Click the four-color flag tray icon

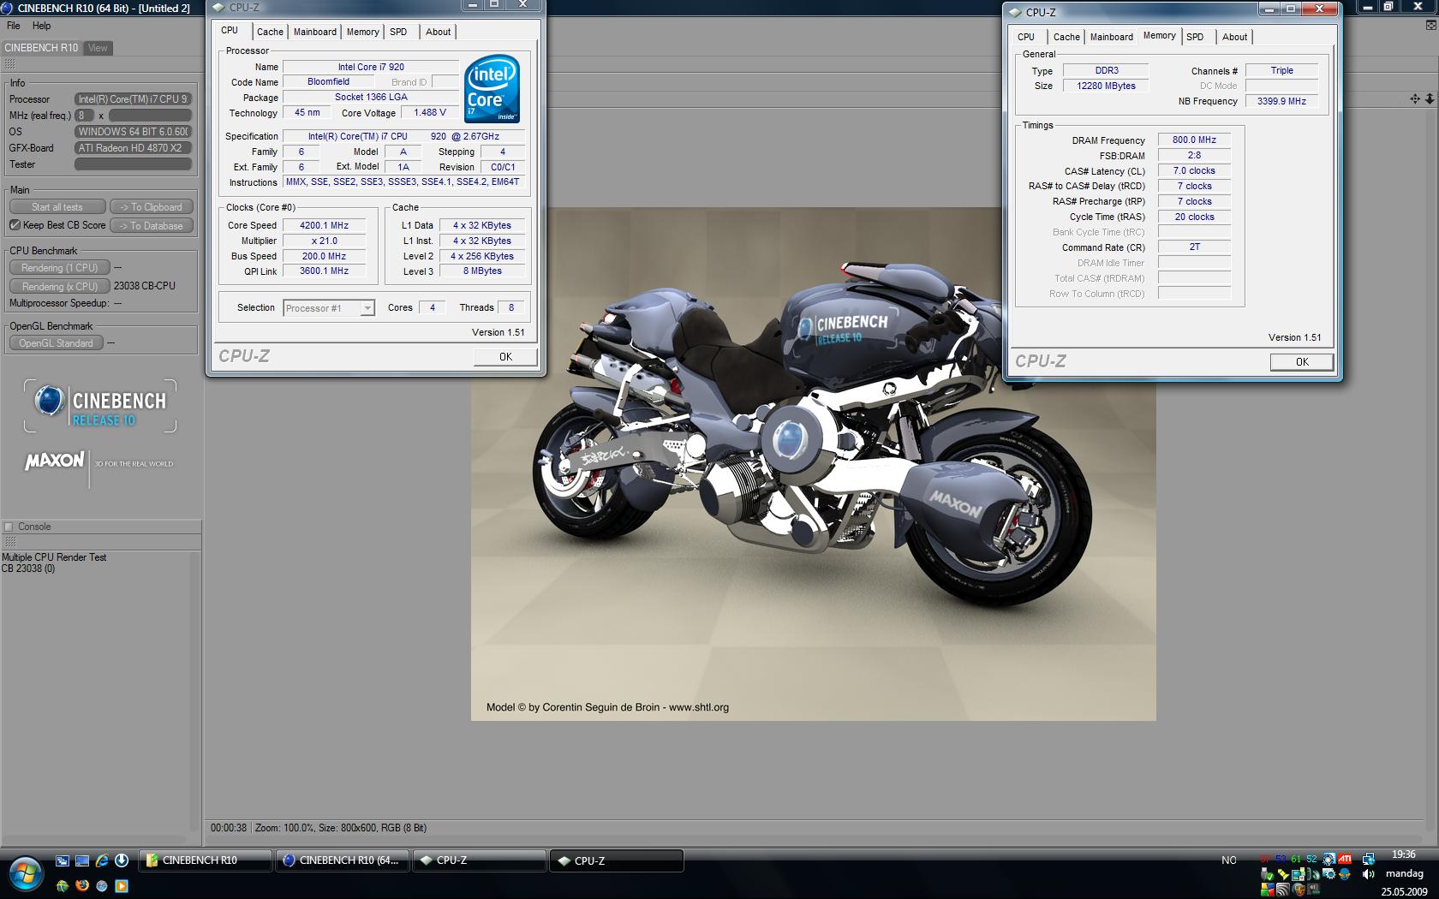point(1268,890)
